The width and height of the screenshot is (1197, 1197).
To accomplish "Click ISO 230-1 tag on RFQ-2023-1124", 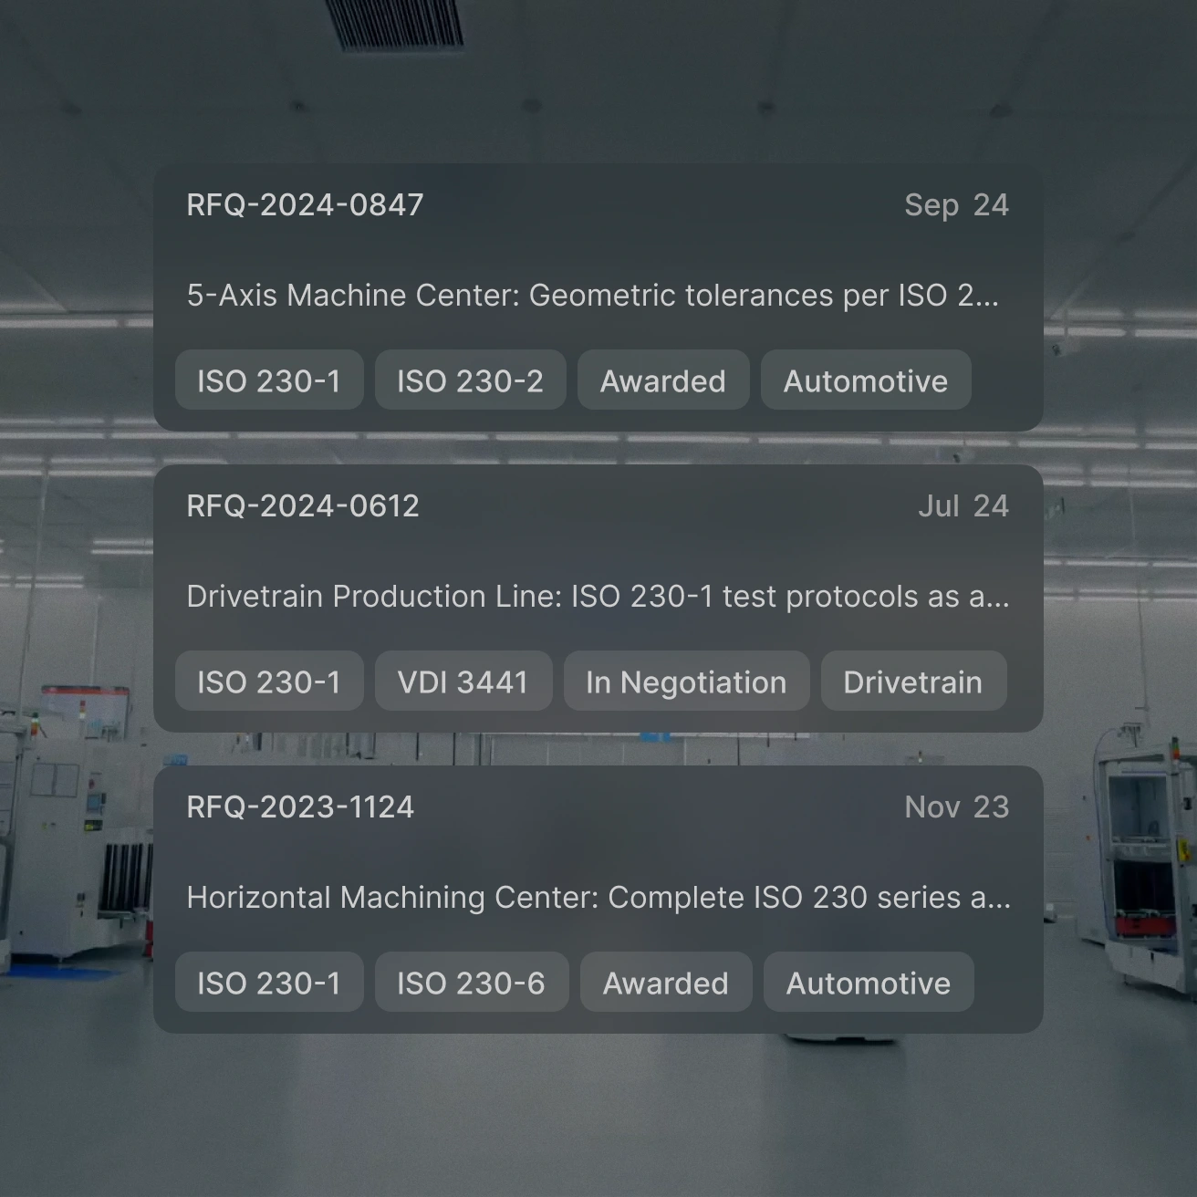I will (x=269, y=983).
